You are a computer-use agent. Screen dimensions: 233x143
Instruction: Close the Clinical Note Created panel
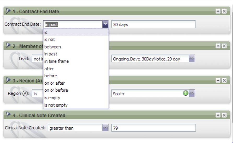click(223, 115)
